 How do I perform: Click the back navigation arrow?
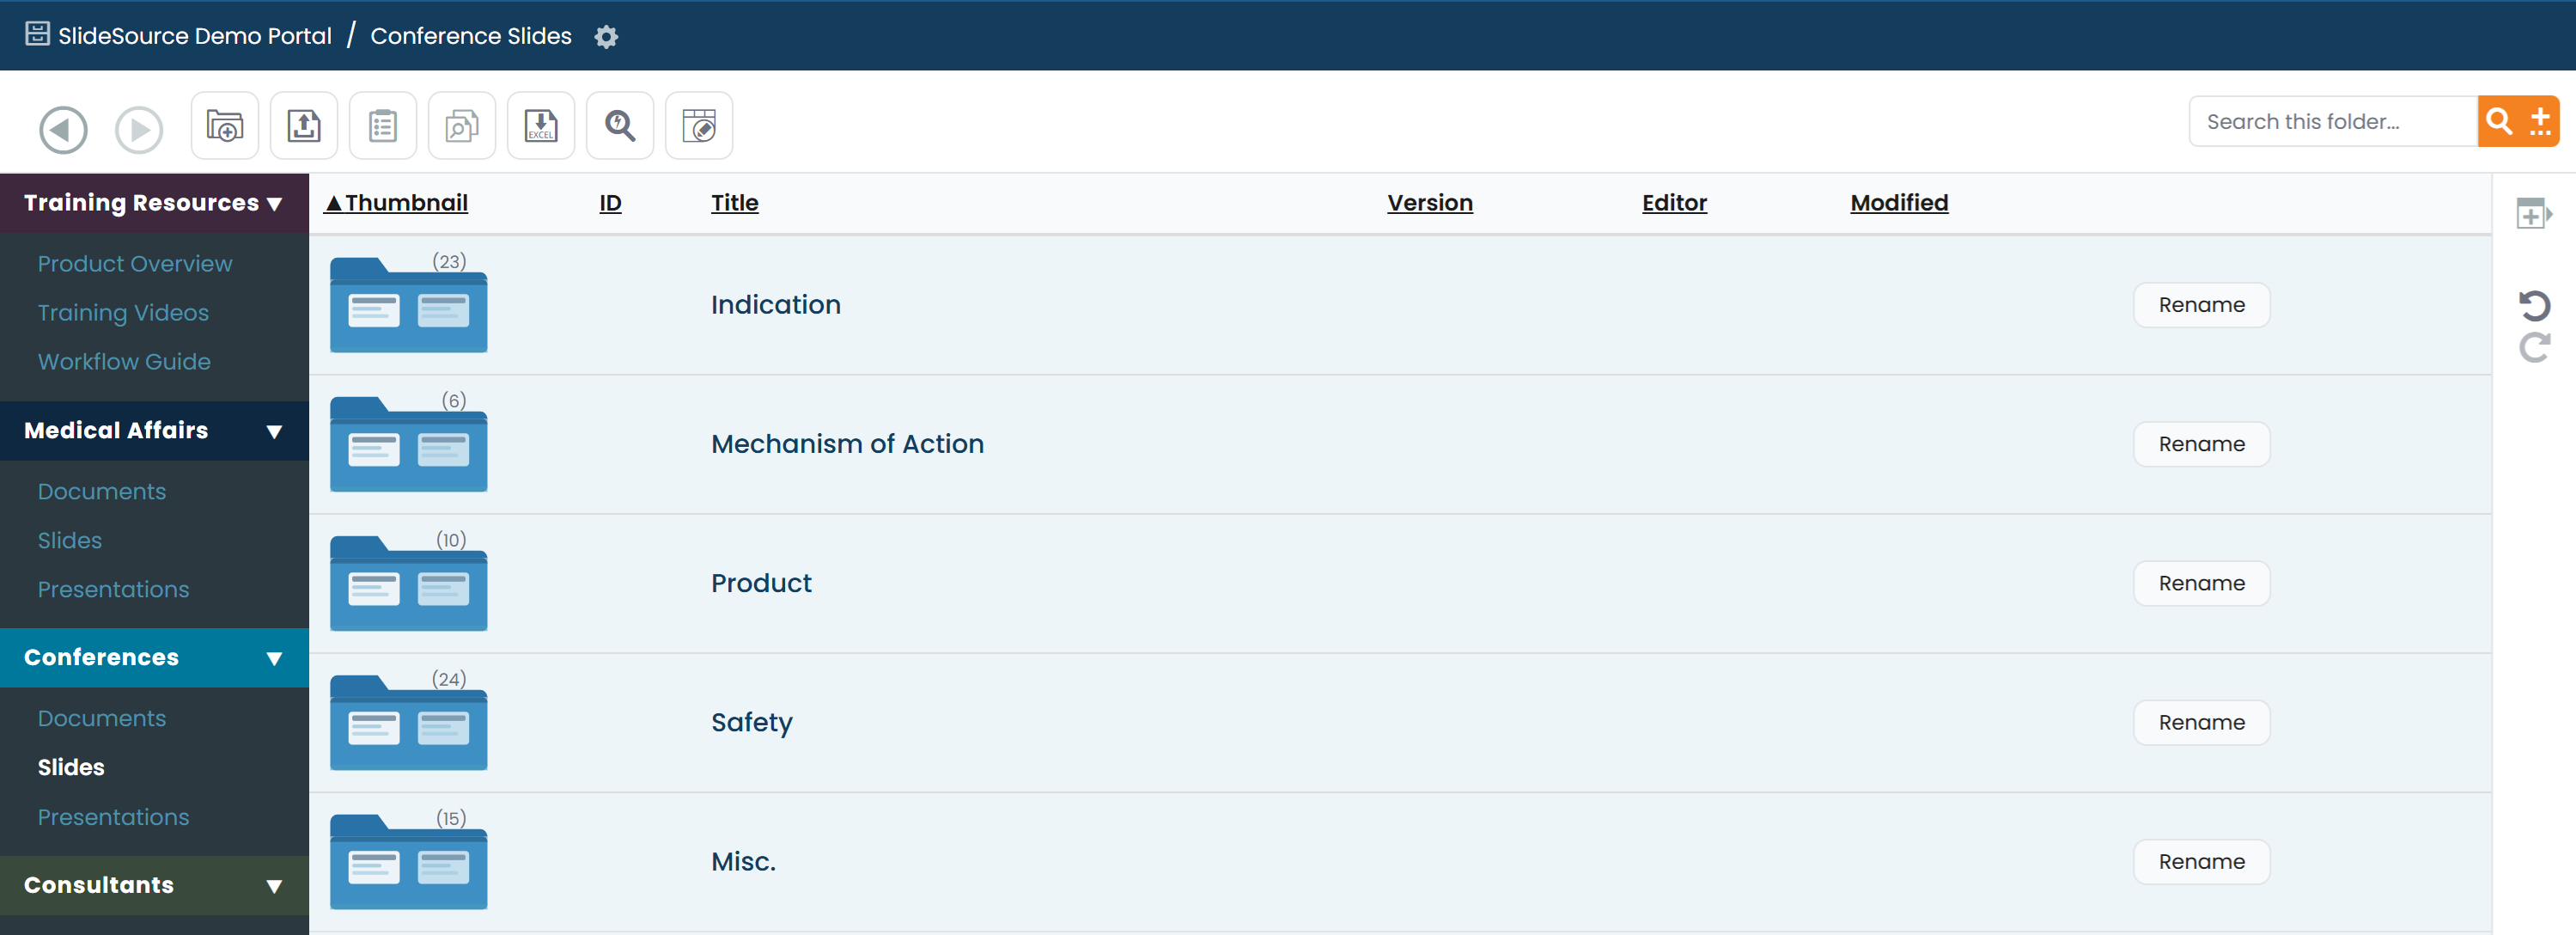(63, 130)
